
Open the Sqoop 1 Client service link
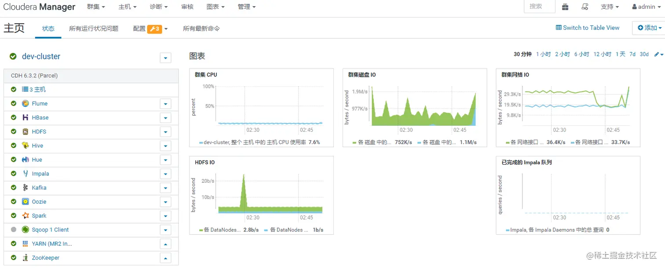tap(50, 230)
